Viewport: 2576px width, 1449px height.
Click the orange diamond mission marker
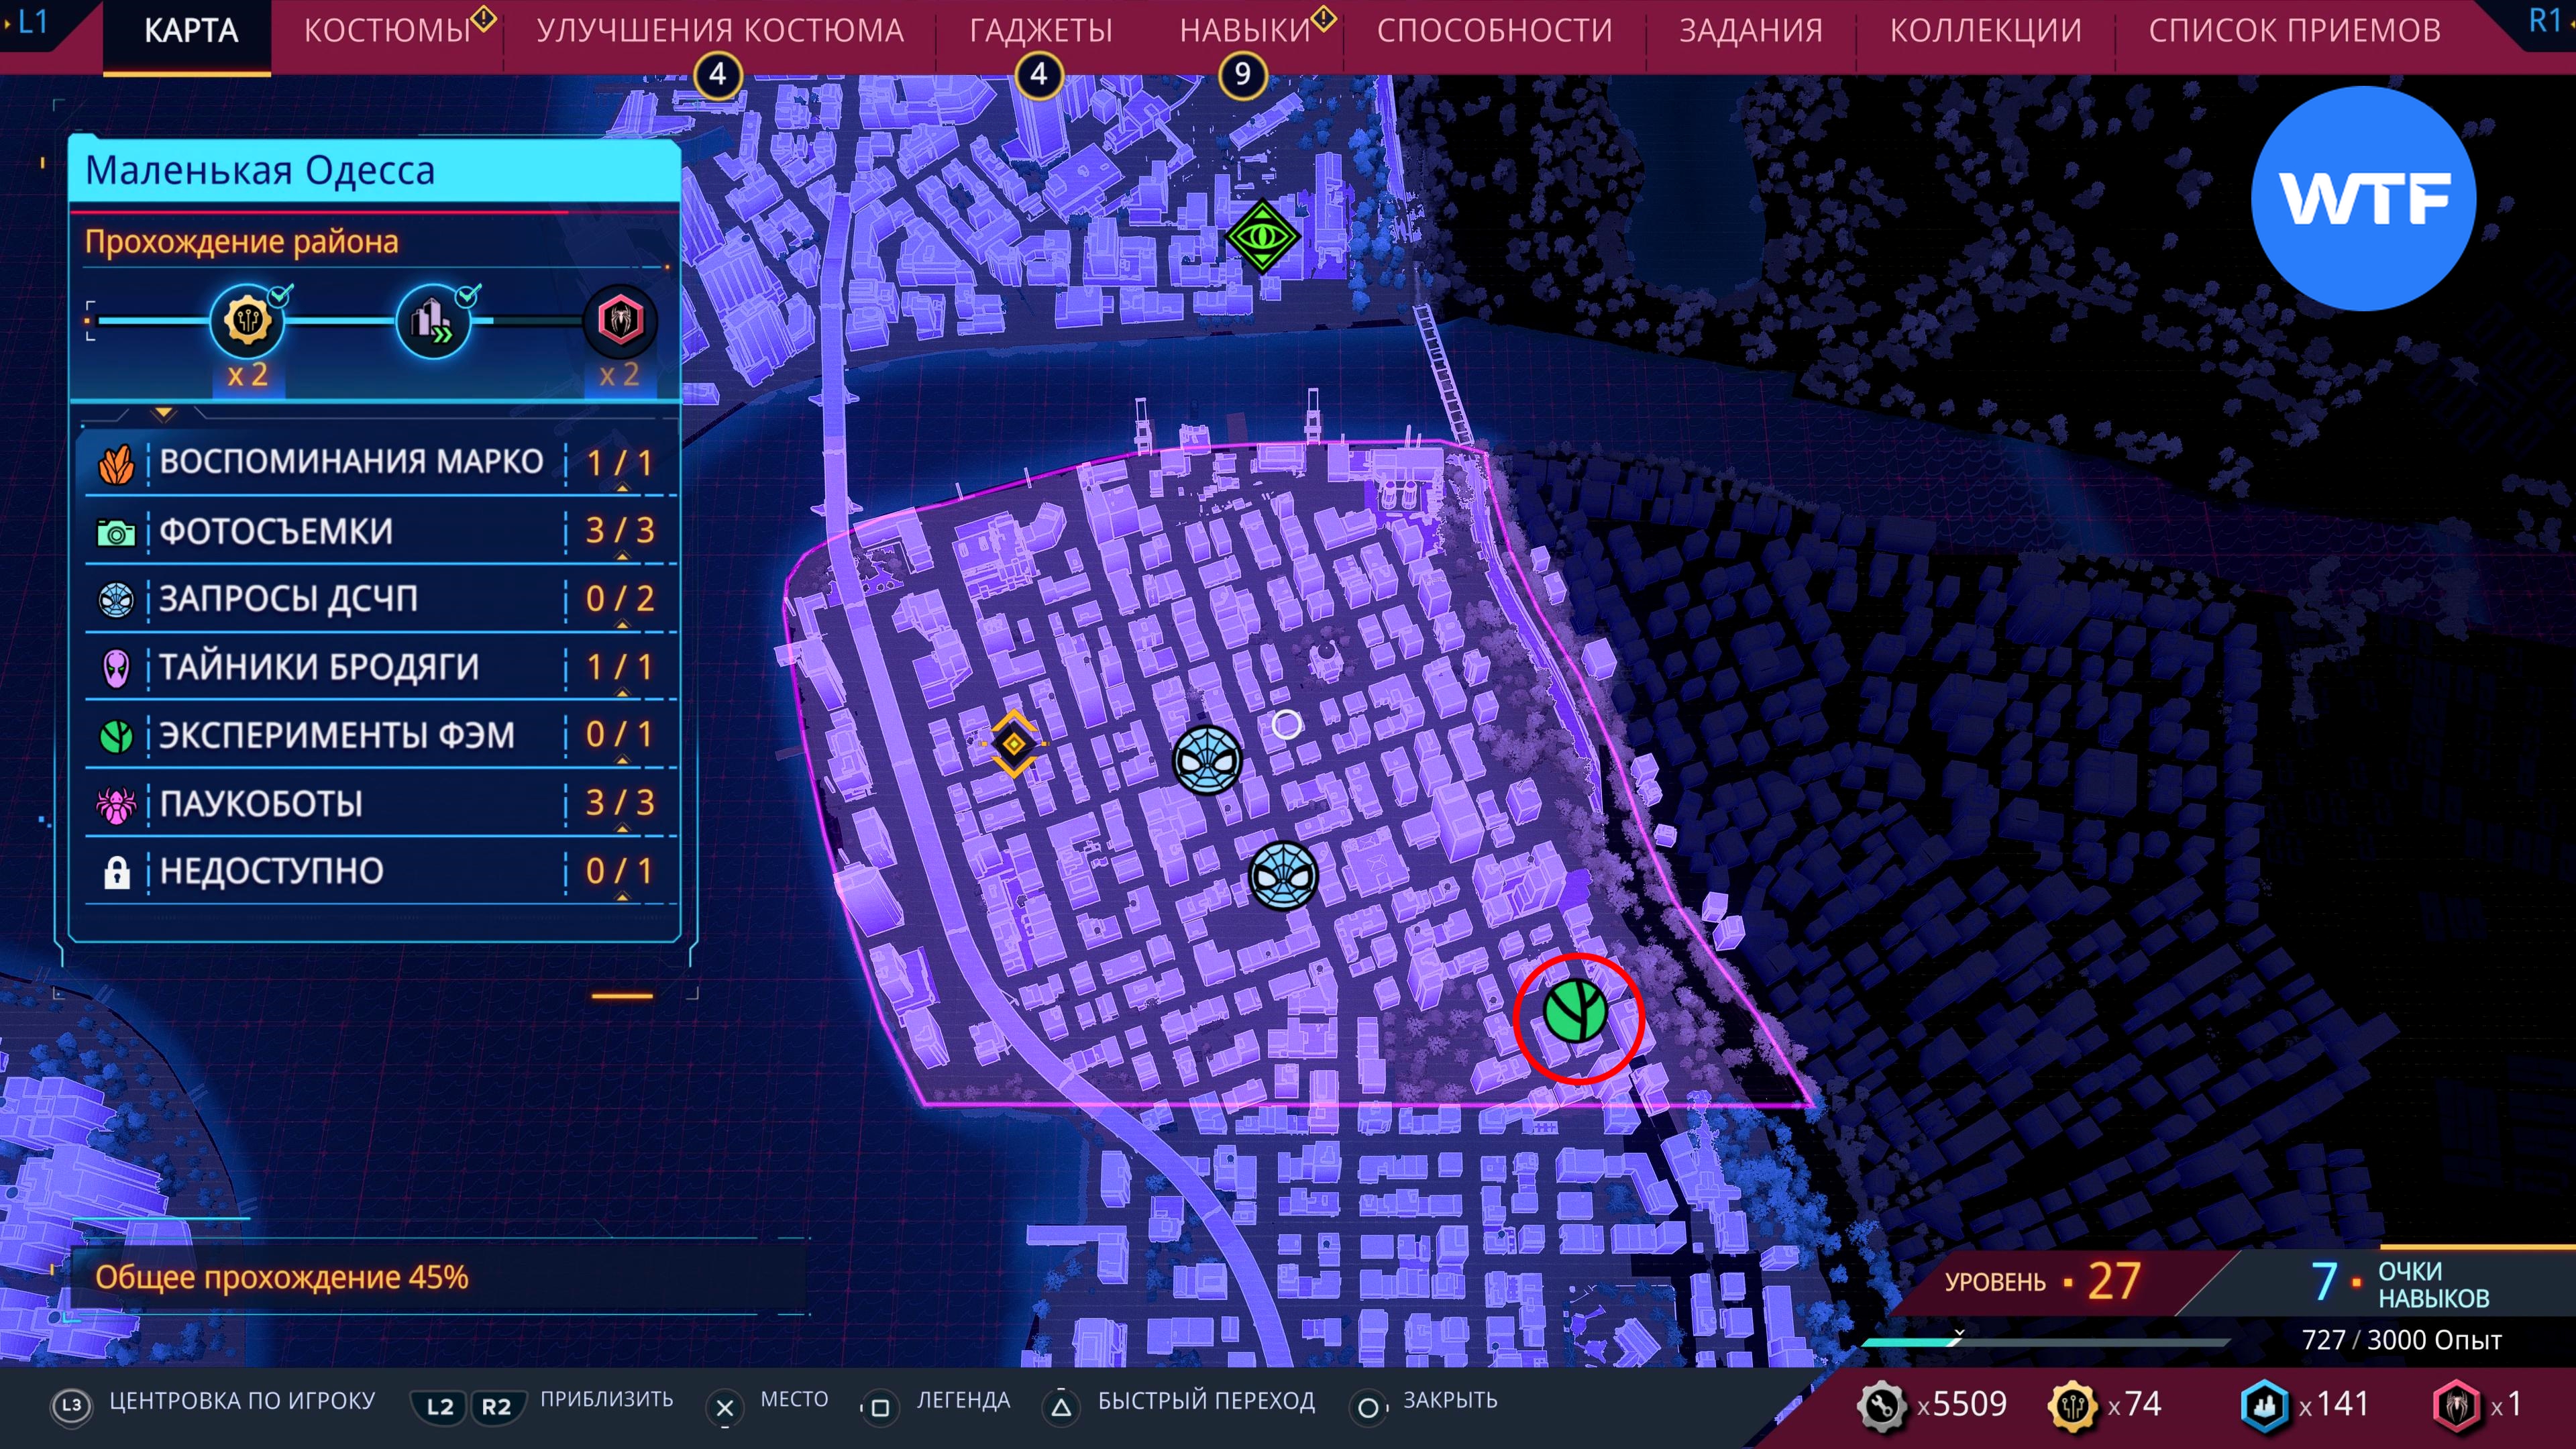coord(1014,744)
